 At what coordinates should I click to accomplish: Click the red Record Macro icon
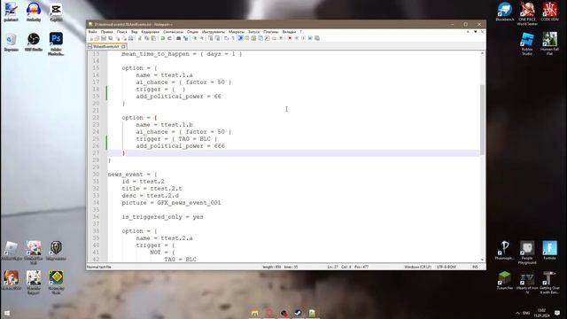tap(290, 38)
